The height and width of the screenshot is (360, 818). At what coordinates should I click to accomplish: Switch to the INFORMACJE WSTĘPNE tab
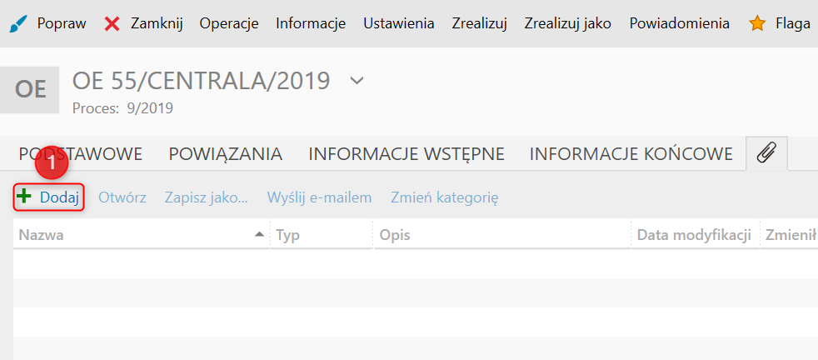coord(407,154)
